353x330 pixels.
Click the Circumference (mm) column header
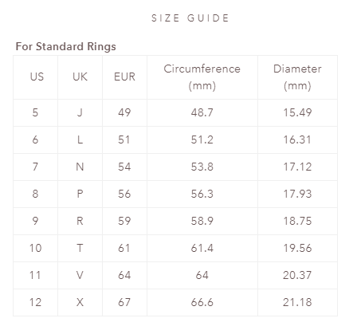tap(202, 77)
